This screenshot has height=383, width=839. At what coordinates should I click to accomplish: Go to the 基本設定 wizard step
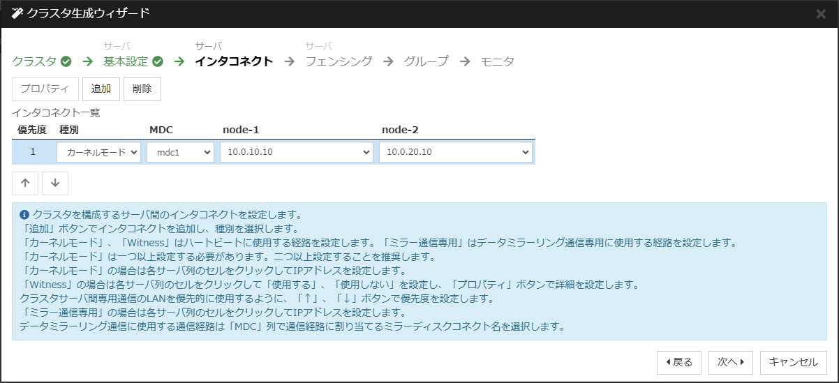point(126,61)
